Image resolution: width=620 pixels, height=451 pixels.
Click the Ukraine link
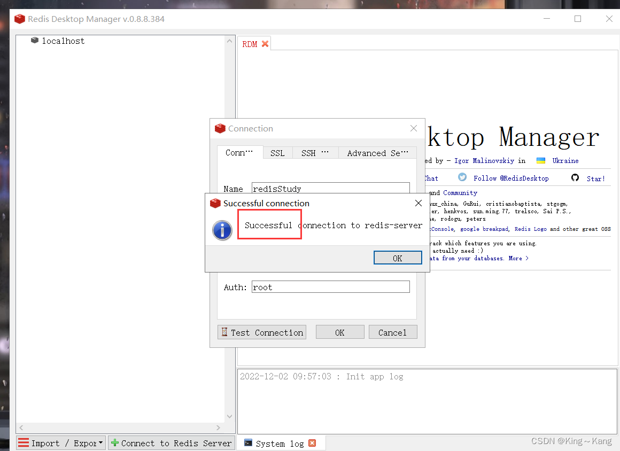[565, 160]
